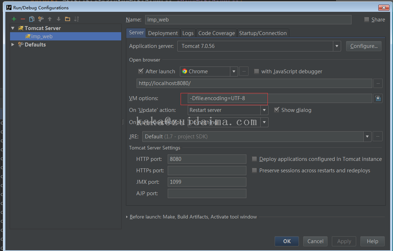Expand the Before launch section
The height and width of the screenshot is (251, 393).
pyautogui.click(x=127, y=217)
